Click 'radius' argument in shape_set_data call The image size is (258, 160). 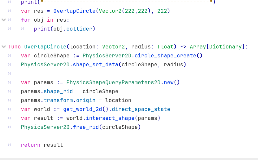tap(174, 64)
